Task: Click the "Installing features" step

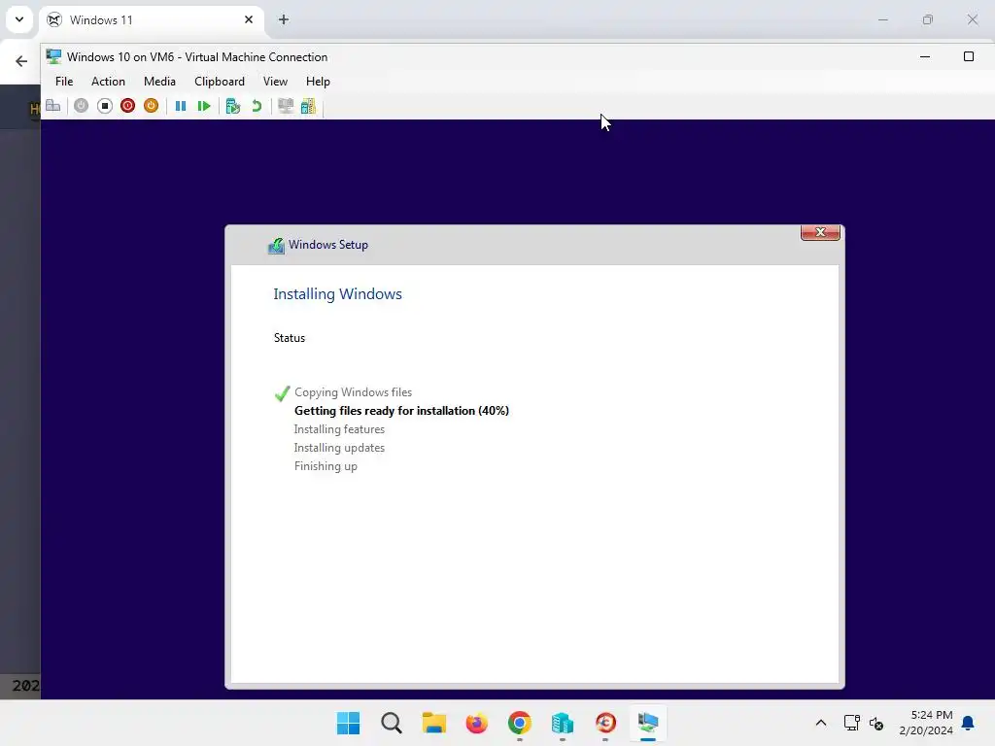Action: point(339,429)
